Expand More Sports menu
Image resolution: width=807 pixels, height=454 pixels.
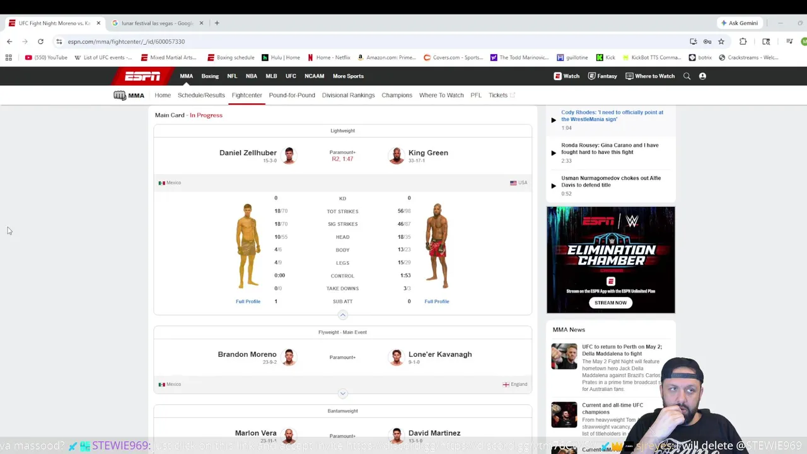point(348,76)
